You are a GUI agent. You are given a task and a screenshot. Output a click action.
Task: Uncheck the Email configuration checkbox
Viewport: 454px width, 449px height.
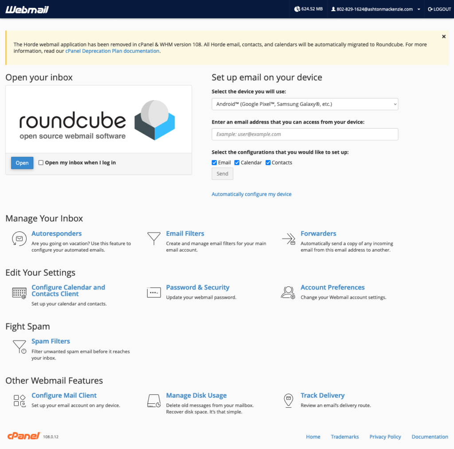pos(214,163)
